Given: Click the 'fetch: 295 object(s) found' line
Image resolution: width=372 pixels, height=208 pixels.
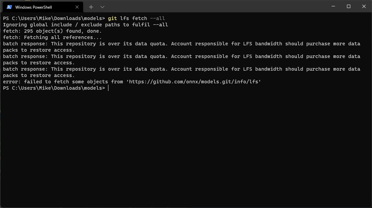Looking at the screenshot, I should [52, 31].
